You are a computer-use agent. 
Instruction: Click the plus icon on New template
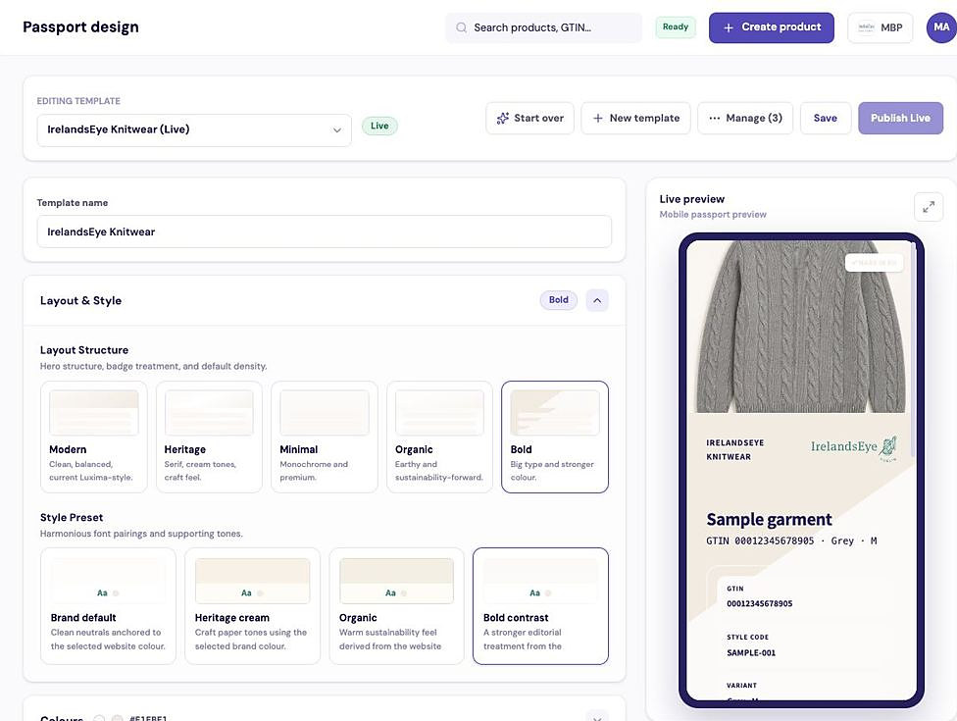coord(597,119)
